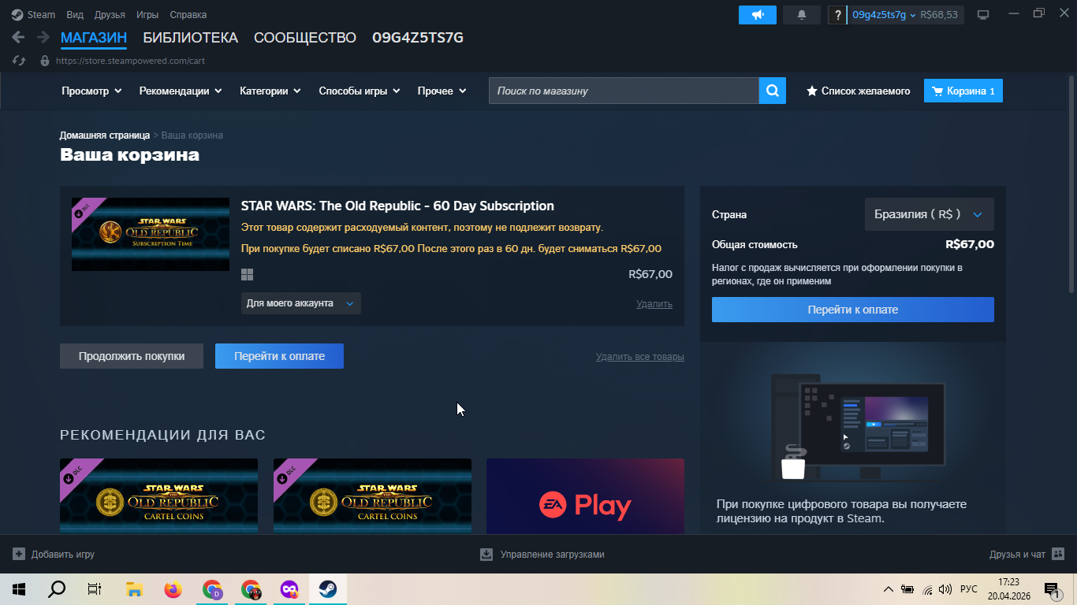Click the РУС input language indicator

point(969,589)
